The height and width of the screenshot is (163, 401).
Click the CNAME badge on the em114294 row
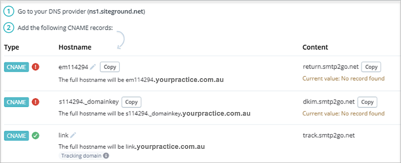click(16, 67)
